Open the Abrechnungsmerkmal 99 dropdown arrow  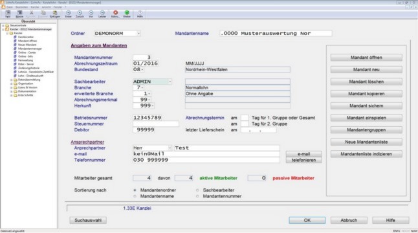pyautogui.click(x=149, y=100)
